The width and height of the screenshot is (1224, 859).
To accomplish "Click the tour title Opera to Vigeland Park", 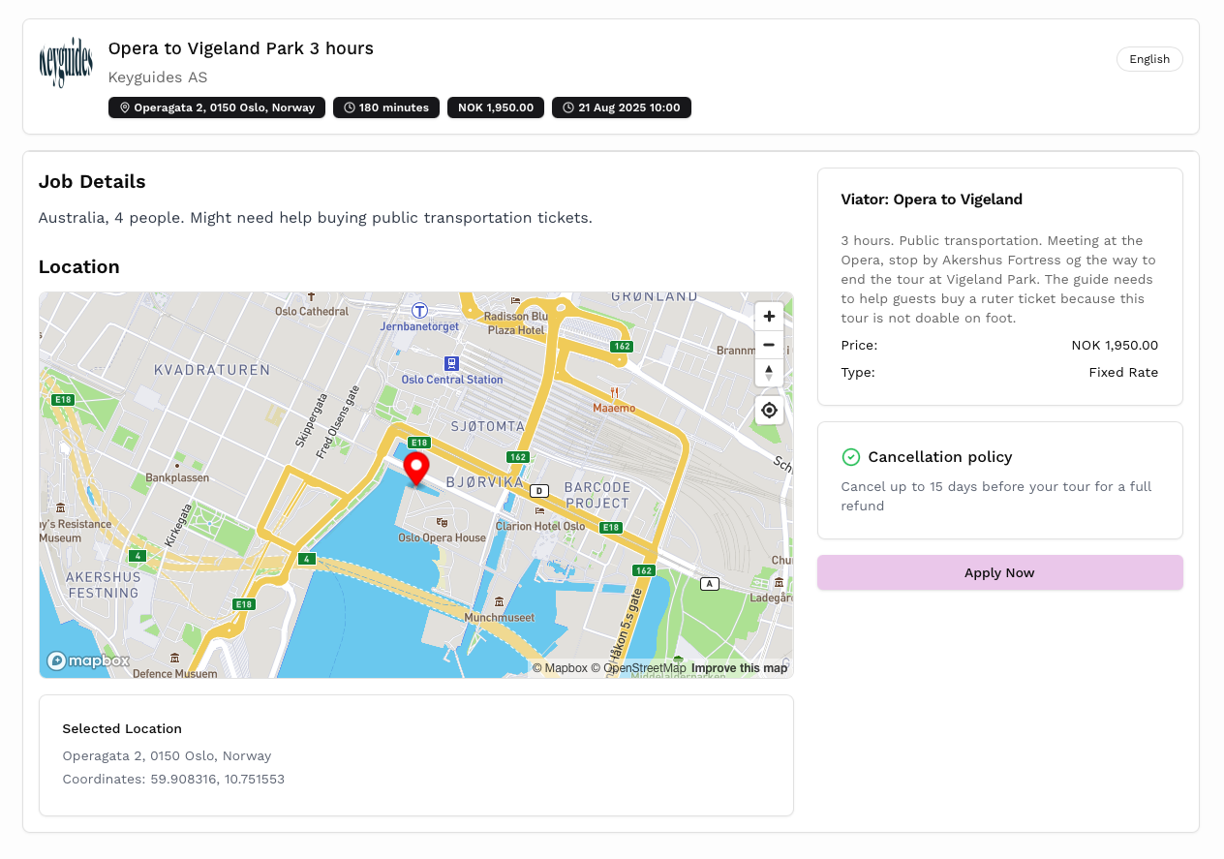I will tap(241, 48).
